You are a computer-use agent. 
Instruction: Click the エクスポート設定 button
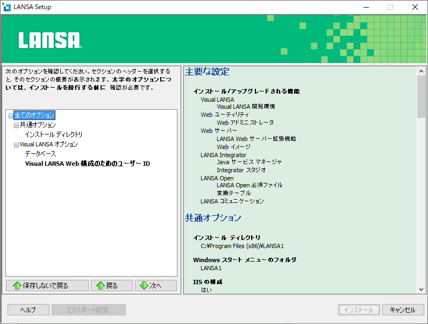(89, 310)
